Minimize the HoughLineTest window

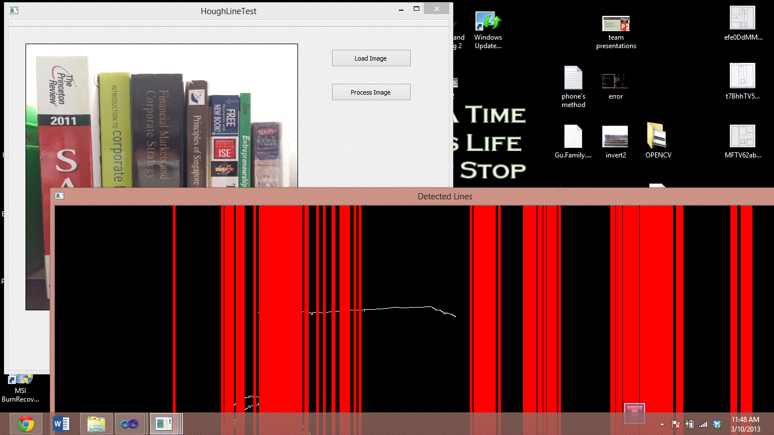coord(400,8)
